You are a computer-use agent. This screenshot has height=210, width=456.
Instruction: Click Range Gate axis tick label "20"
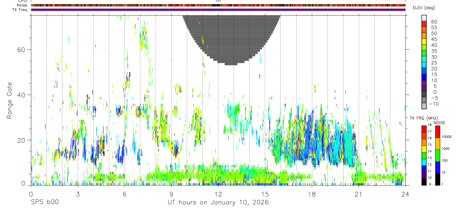(21, 140)
